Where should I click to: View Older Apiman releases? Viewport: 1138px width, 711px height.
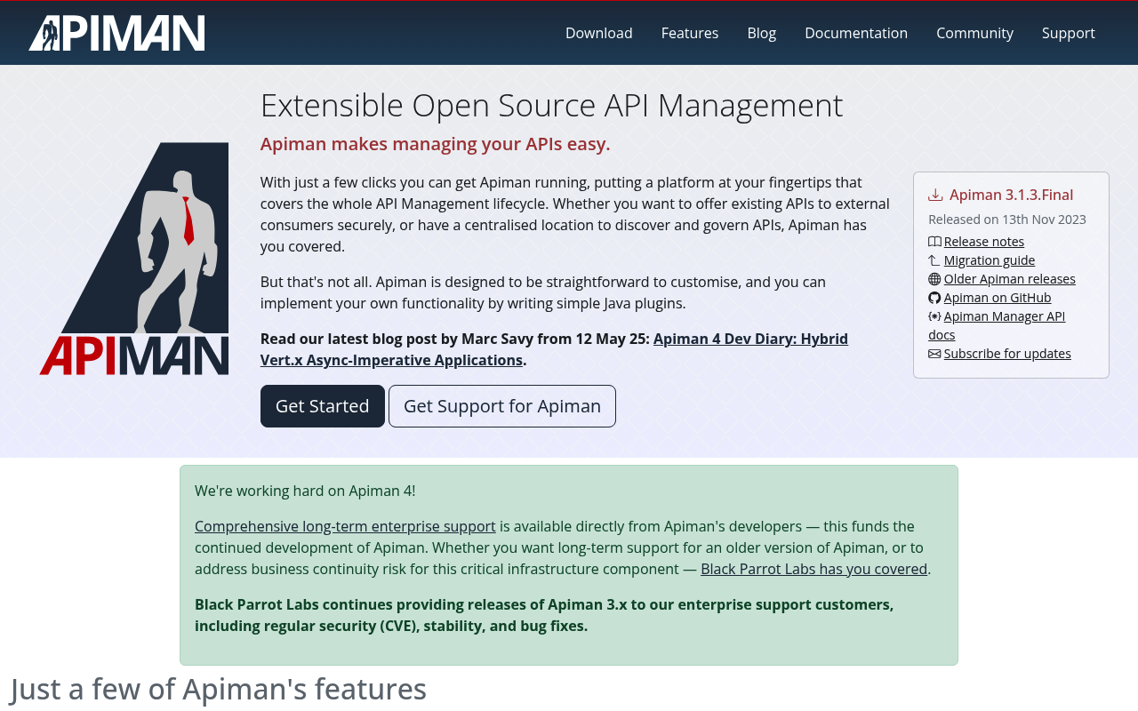point(1010,279)
